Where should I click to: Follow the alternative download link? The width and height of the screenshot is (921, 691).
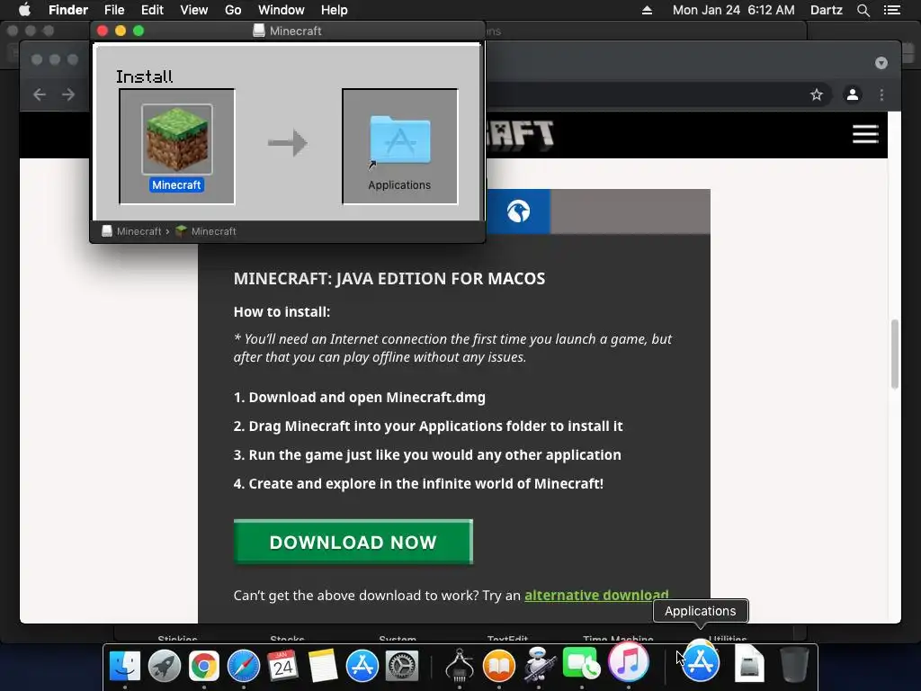pyautogui.click(x=596, y=596)
